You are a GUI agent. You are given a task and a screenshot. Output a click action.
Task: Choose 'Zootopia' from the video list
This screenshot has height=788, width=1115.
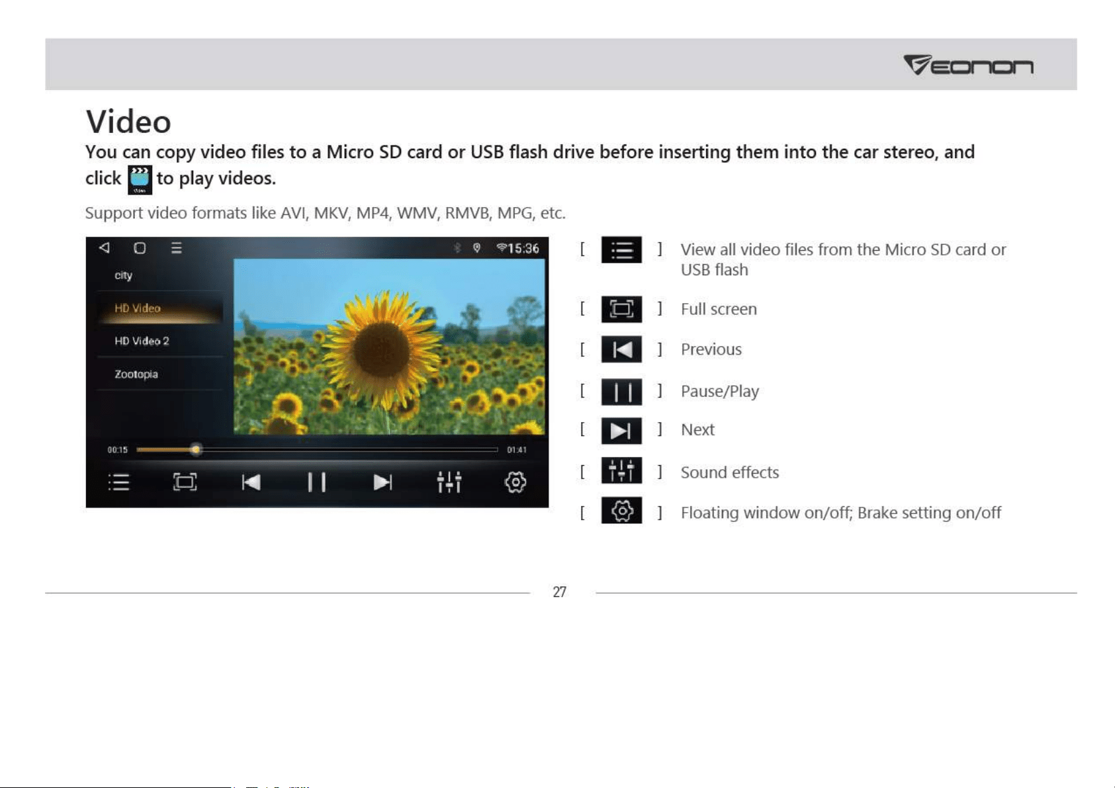(x=160, y=374)
